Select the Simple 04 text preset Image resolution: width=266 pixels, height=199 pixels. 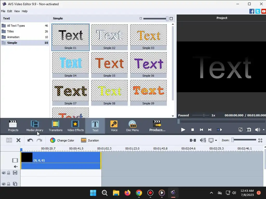[70, 65]
